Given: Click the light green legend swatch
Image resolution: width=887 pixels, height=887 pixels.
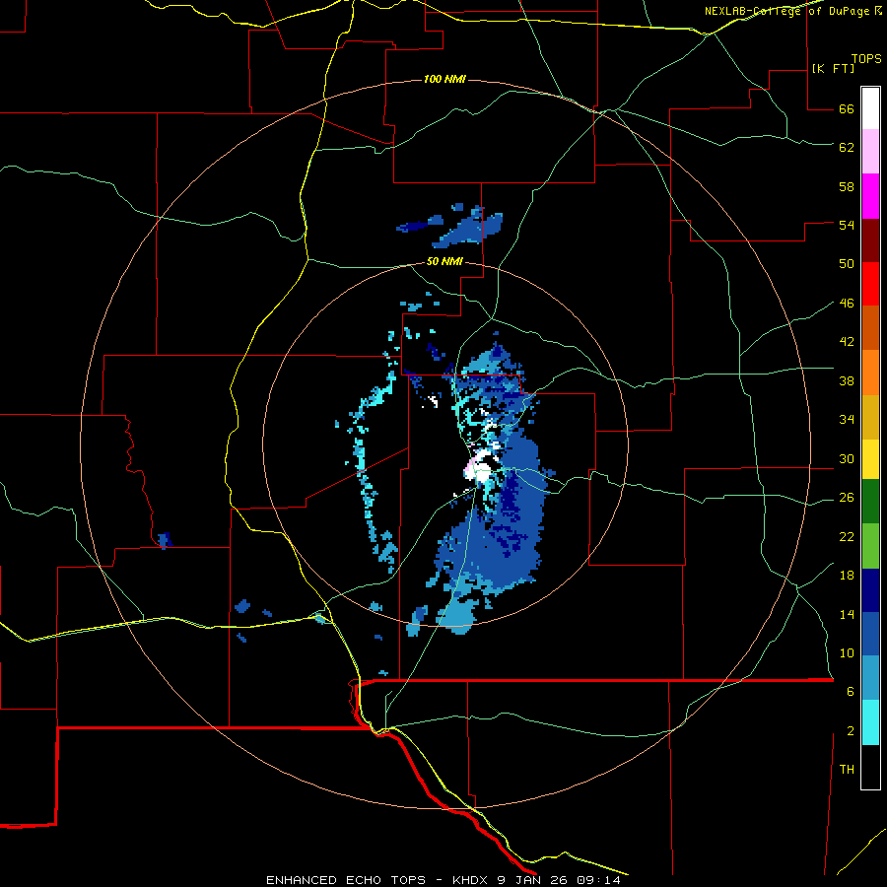Looking at the screenshot, I should 870,546.
